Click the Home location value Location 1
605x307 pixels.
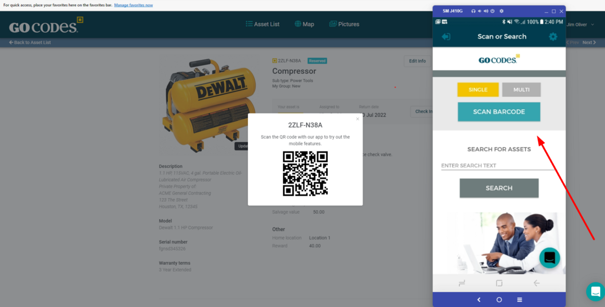tap(320, 238)
